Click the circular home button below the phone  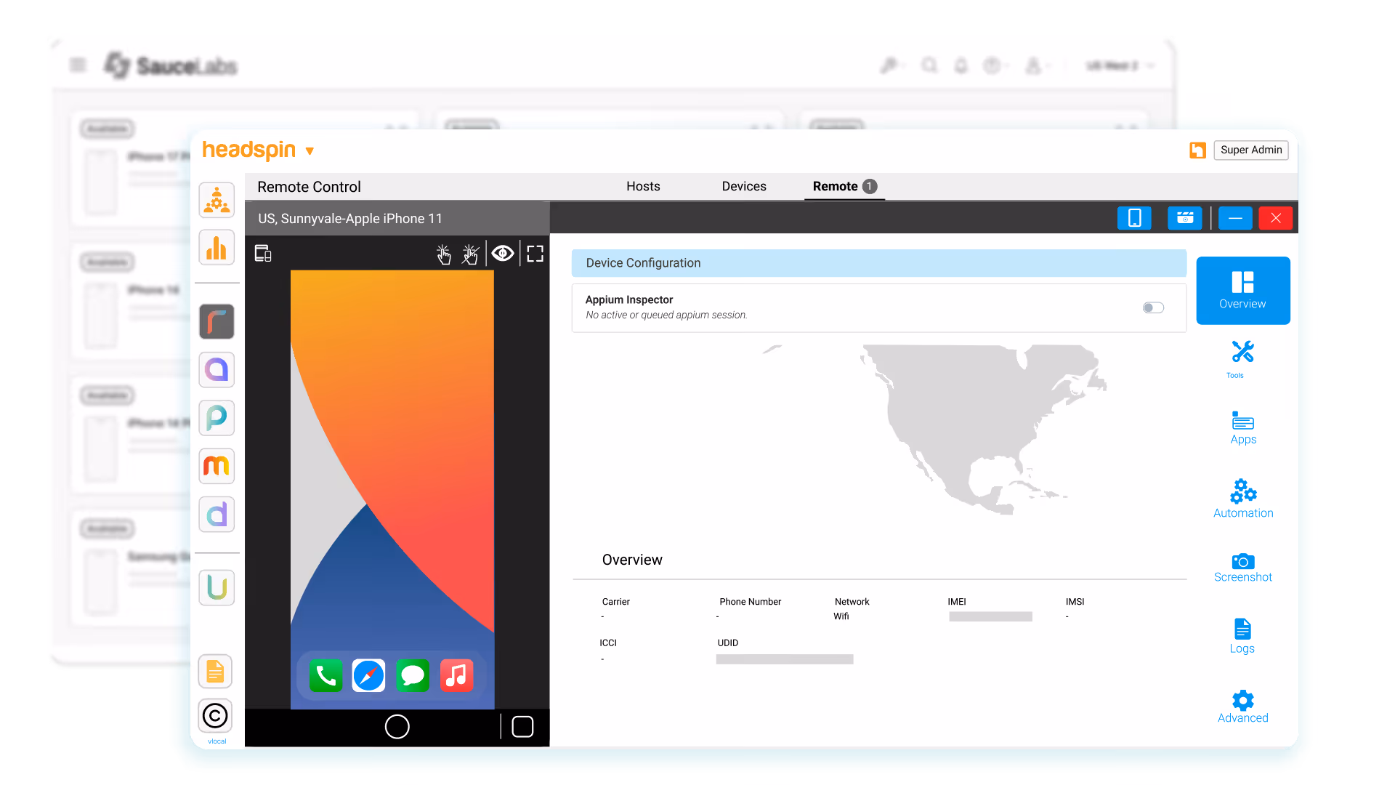click(x=397, y=726)
